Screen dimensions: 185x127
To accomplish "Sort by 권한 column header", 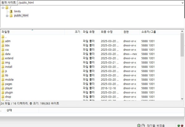I will pos(126,32).
